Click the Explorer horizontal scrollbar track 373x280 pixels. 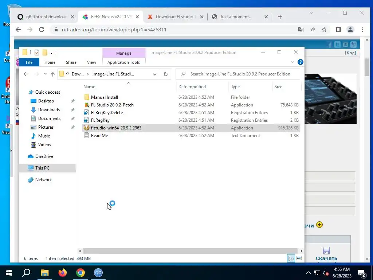click(x=190, y=251)
